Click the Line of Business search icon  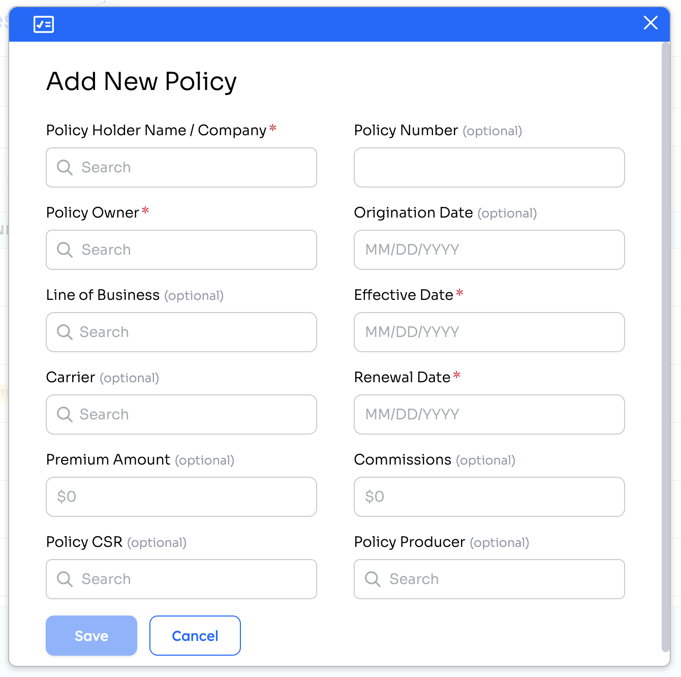(65, 332)
